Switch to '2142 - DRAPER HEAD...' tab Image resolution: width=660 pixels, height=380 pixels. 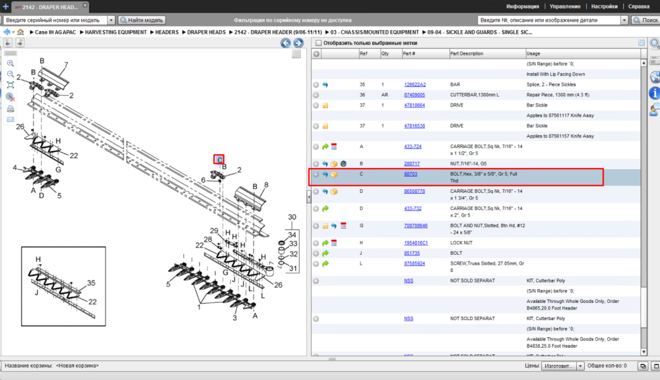click(49, 7)
